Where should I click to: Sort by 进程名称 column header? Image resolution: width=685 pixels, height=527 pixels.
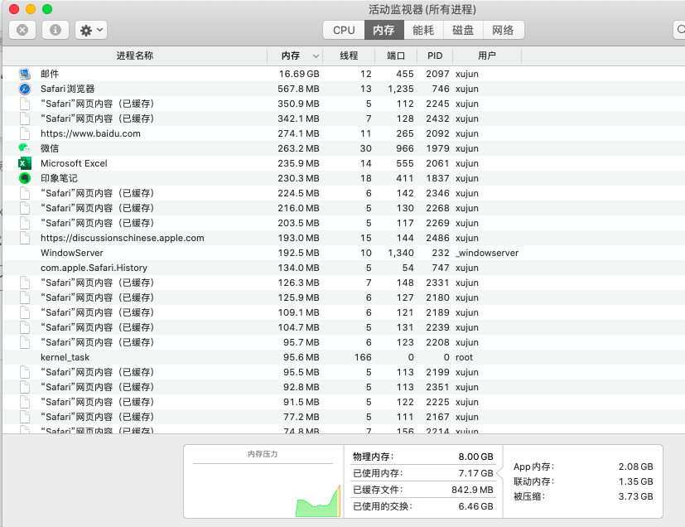pyautogui.click(x=134, y=56)
